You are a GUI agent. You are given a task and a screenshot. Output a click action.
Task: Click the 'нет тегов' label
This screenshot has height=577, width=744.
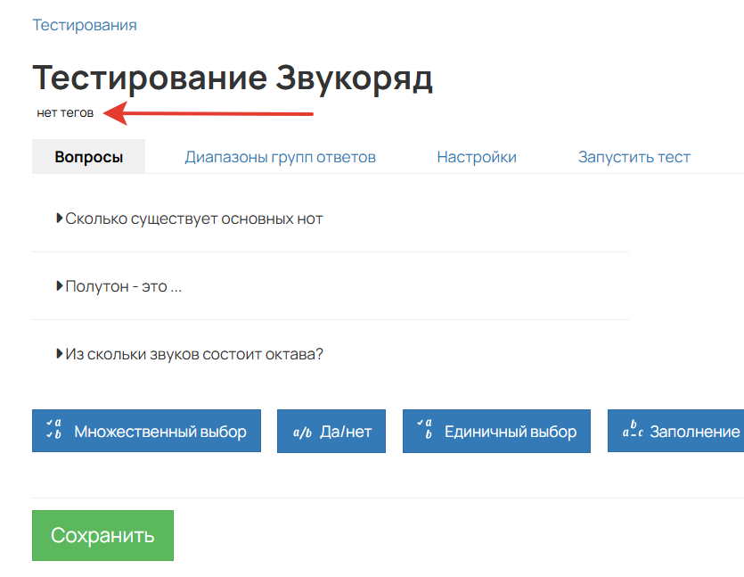(62, 112)
